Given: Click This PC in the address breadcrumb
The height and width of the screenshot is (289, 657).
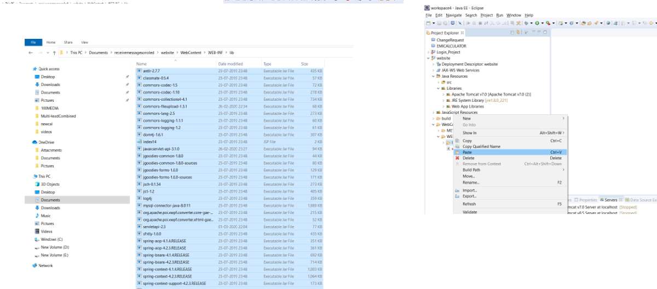Looking at the screenshot, I should (77, 53).
